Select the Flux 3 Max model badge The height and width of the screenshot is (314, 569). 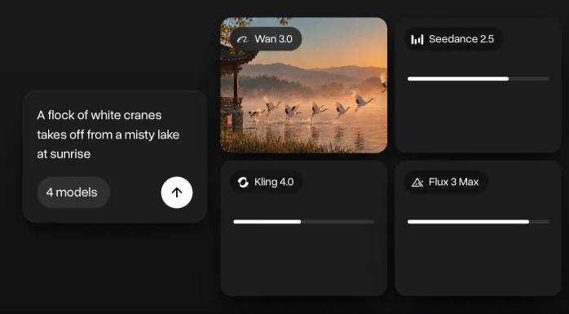pos(447,182)
